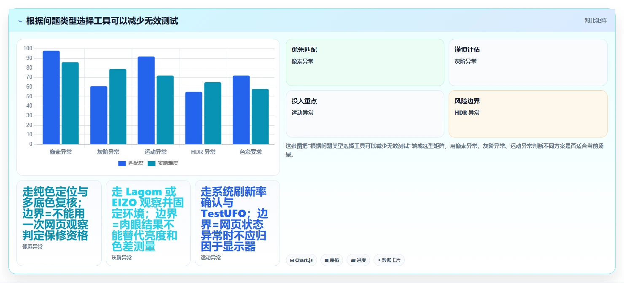Click the HDR 异常 text in 风险边界 card
624x283 pixels.
point(467,113)
